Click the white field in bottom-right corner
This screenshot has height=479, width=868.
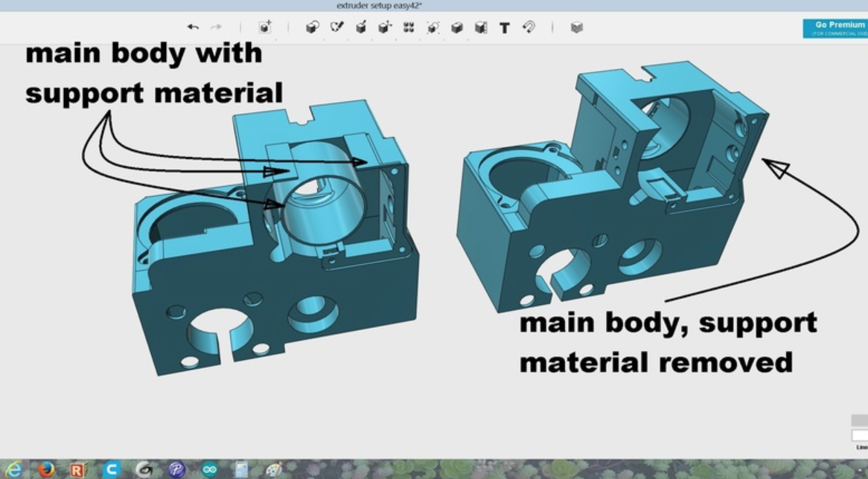tap(860, 435)
